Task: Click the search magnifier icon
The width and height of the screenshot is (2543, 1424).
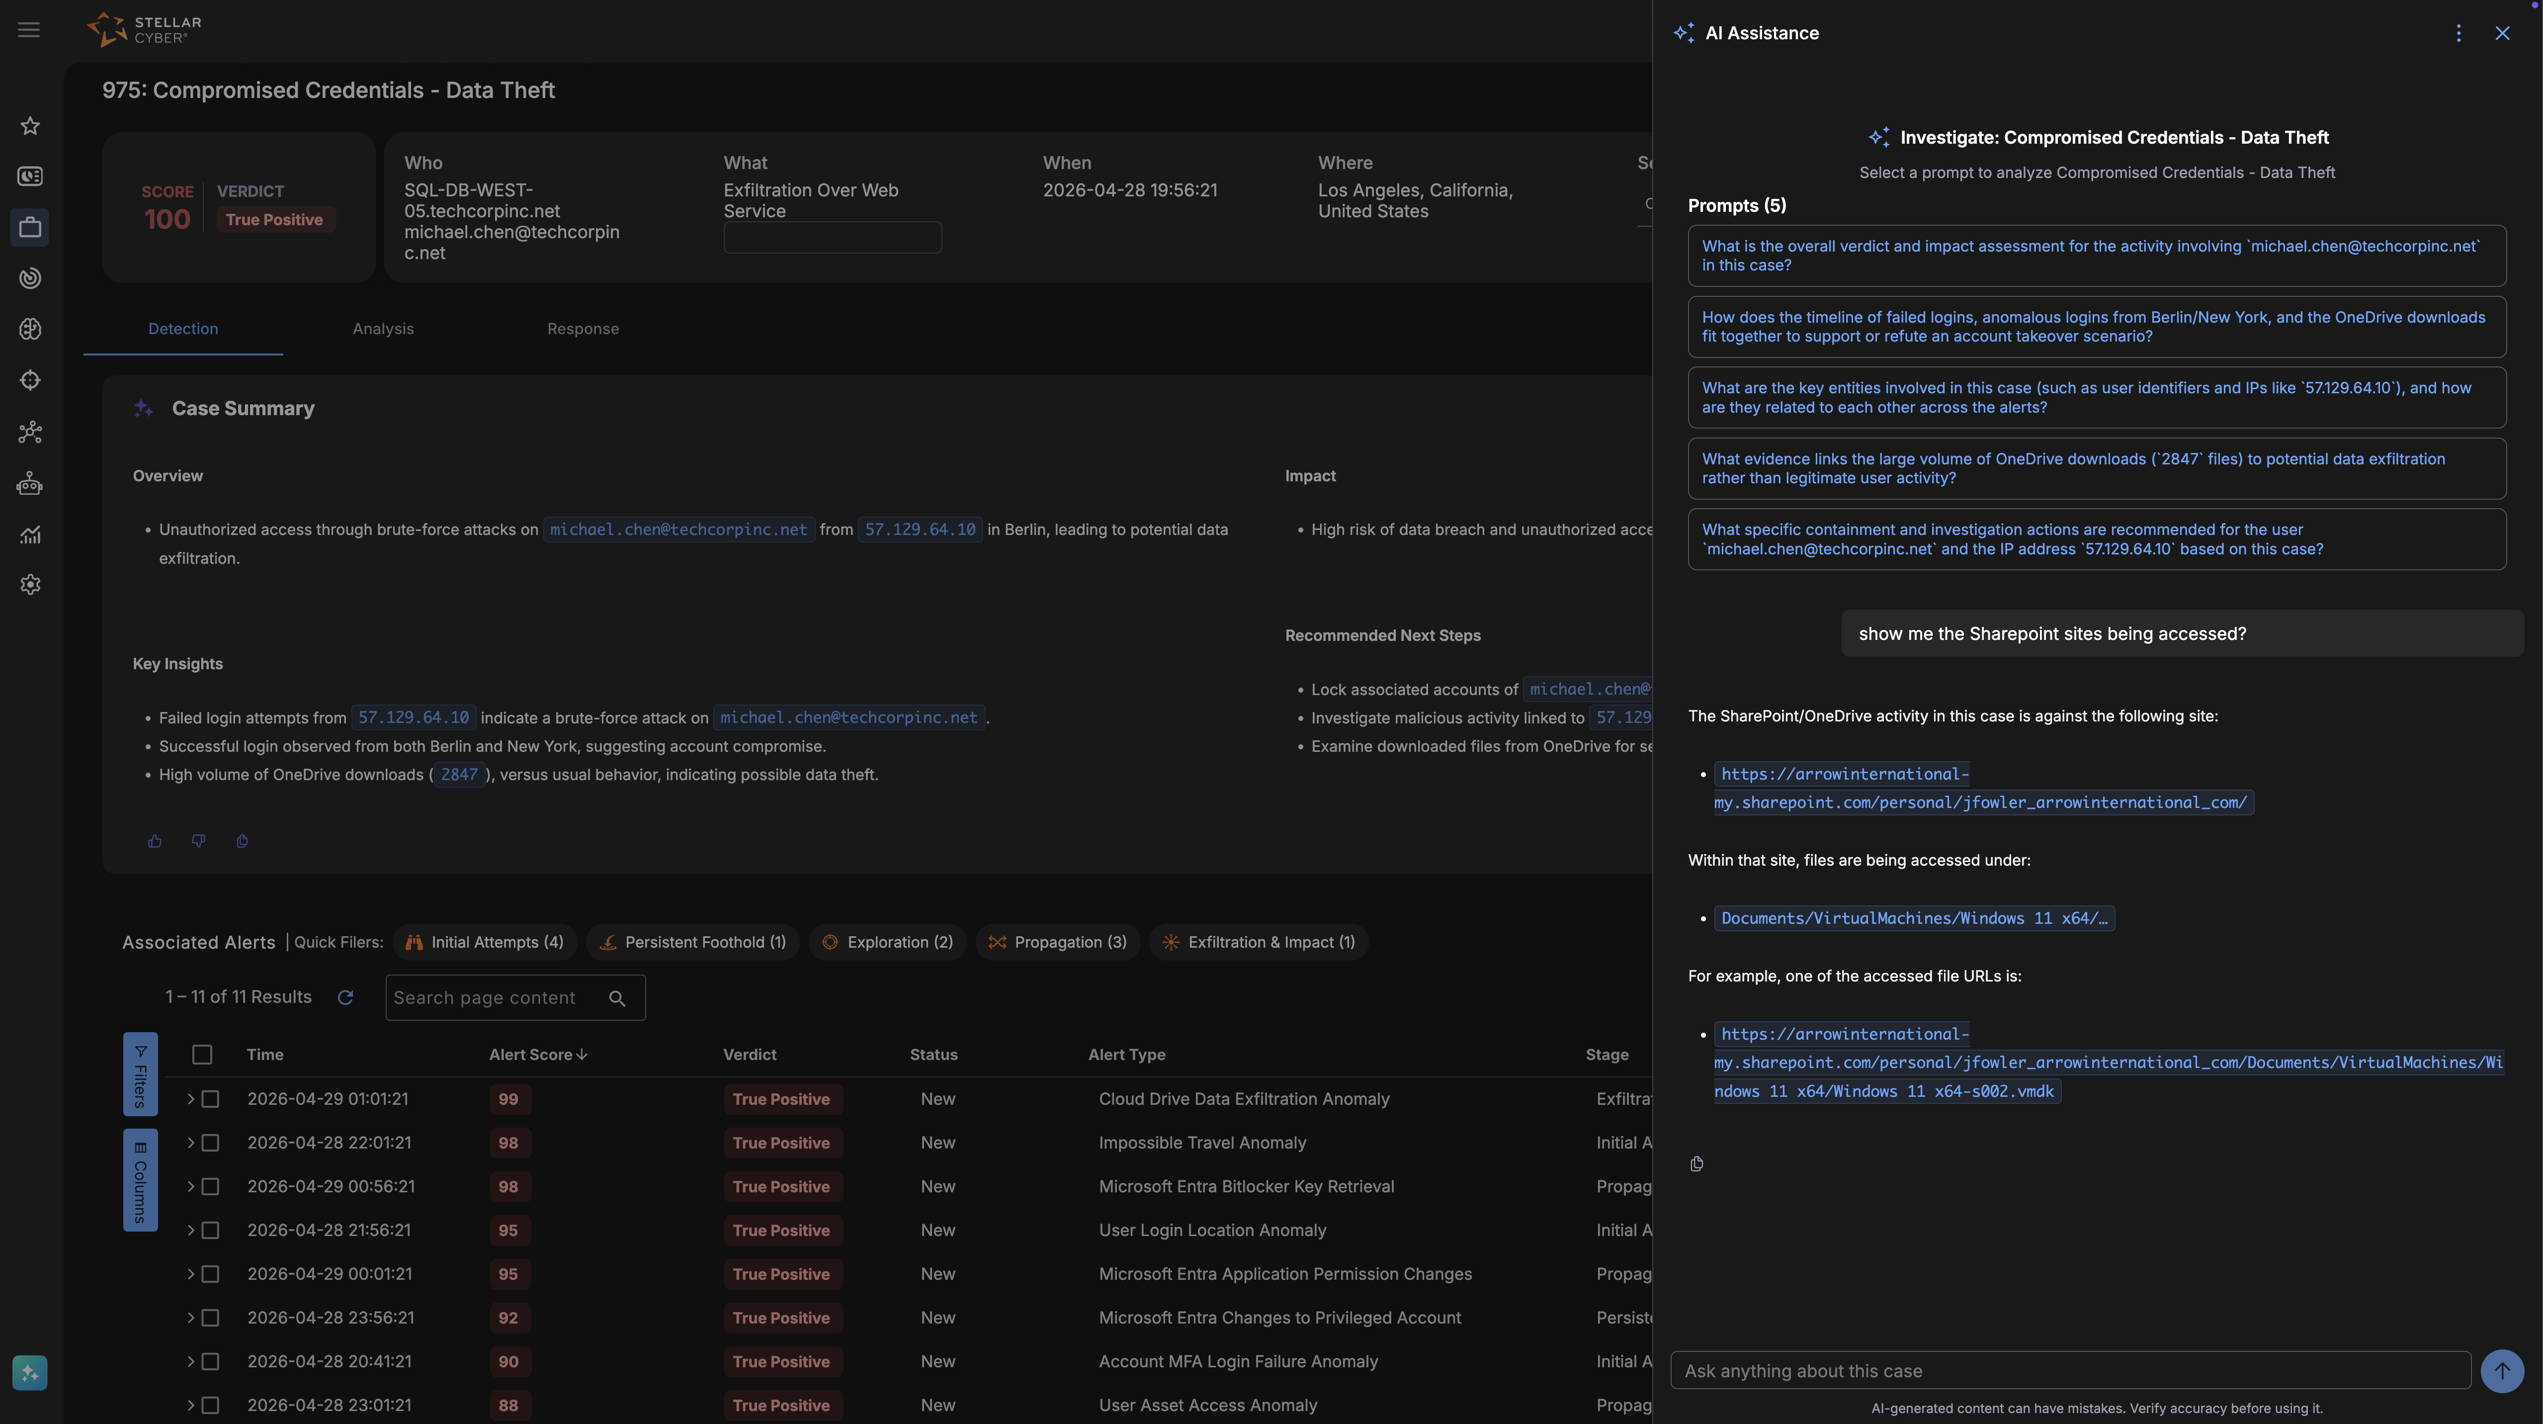Action: coord(617,998)
